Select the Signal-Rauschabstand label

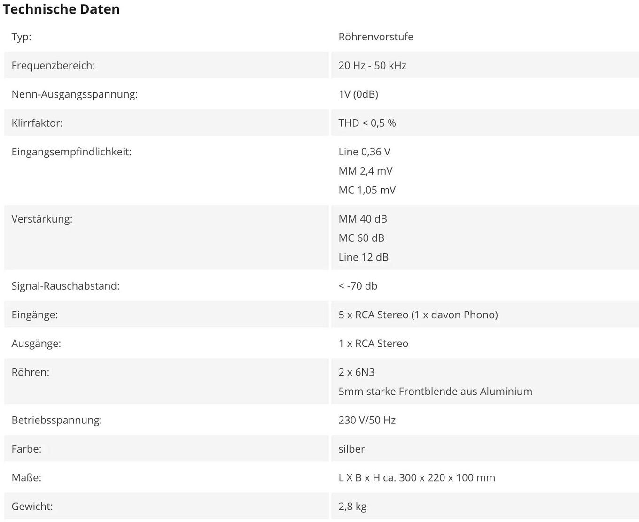point(66,286)
